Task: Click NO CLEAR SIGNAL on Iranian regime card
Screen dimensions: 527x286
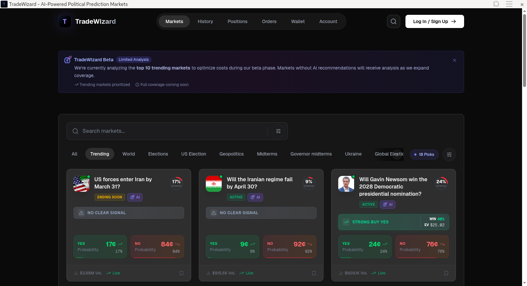Action: pyautogui.click(x=261, y=213)
